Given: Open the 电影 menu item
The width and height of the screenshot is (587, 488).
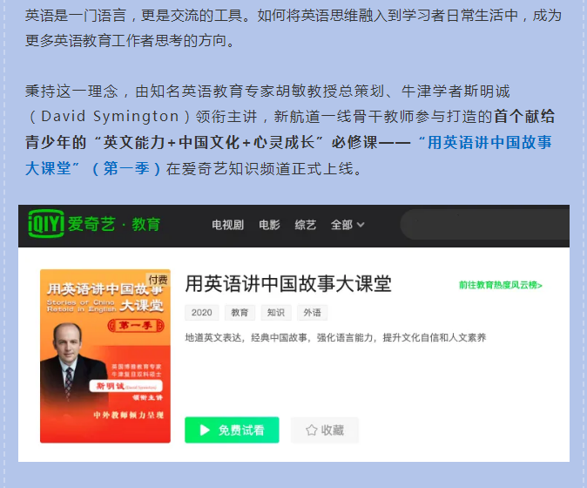Looking at the screenshot, I should click(269, 225).
